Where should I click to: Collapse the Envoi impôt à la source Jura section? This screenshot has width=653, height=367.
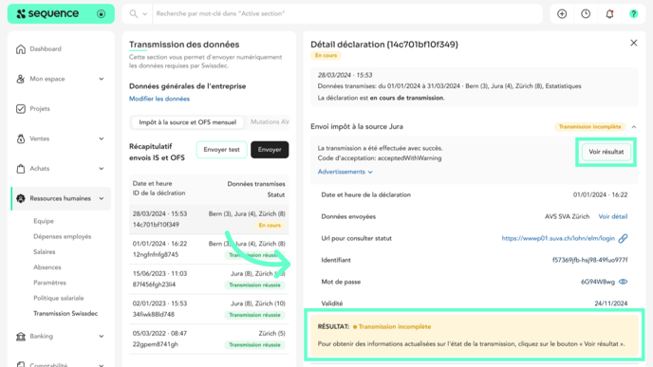(633, 127)
